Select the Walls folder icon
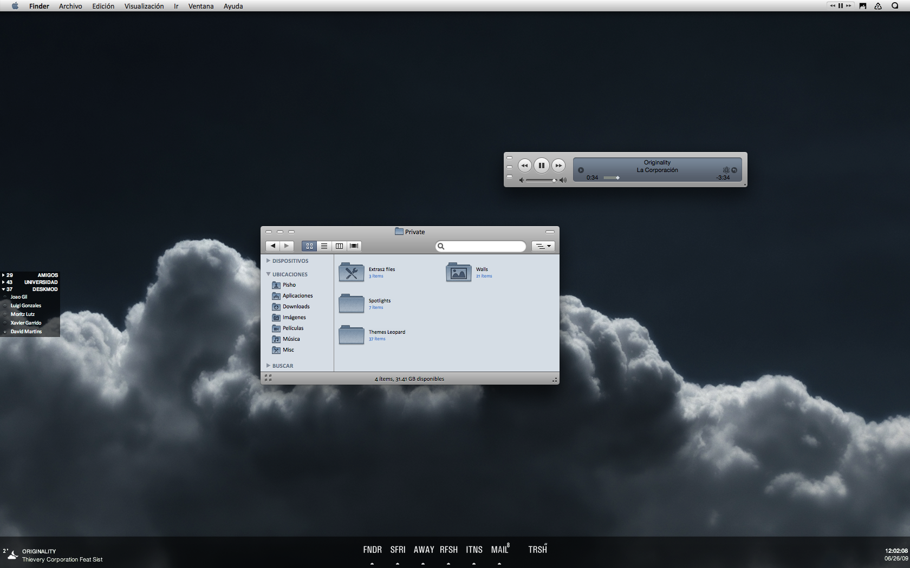 tap(459, 272)
